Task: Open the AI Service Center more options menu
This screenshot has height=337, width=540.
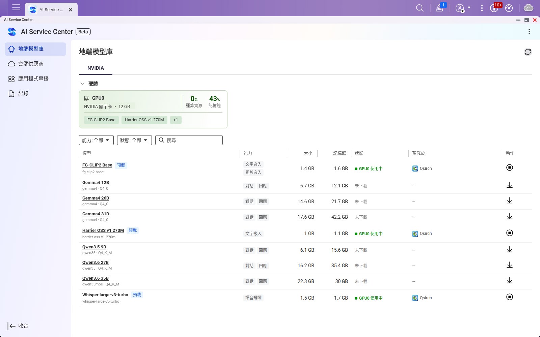Action: pyautogui.click(x=529, y=32)
